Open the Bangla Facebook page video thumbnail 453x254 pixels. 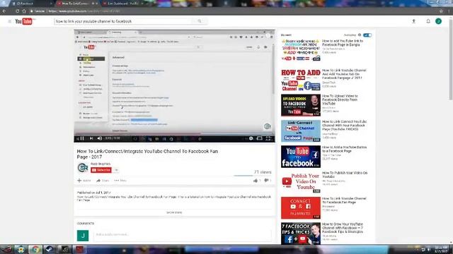(301, 50)
